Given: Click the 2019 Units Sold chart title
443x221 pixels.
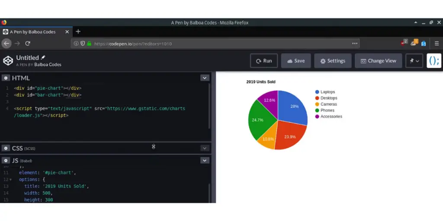Looking at the screenshot, I should pyautogui.click(x=261, y=82).
